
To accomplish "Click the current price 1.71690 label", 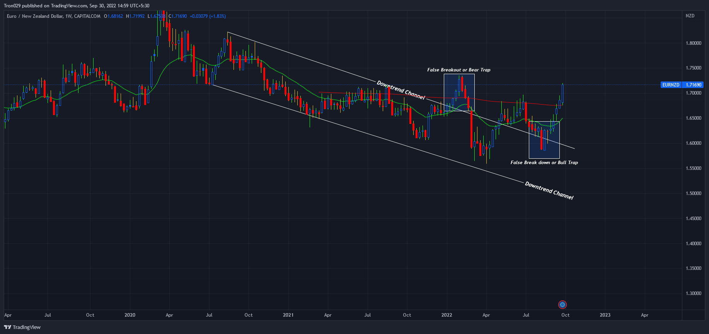I will pyautogui.click(x=693, y=85).
